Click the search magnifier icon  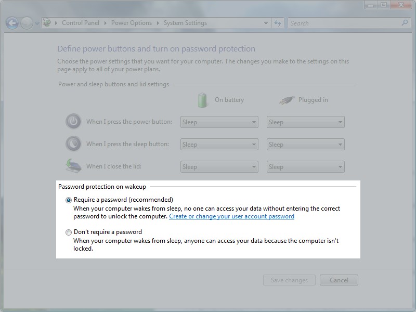coord(405,23)
